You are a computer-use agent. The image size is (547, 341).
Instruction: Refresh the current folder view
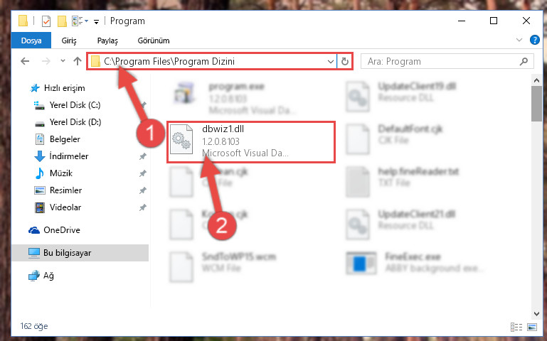coord(345,62)
